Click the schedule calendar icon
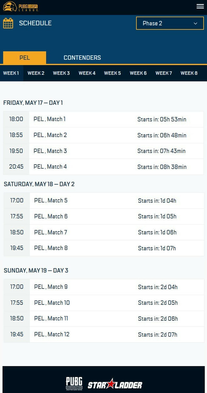The image size is (207, 393). coord(8,23)
